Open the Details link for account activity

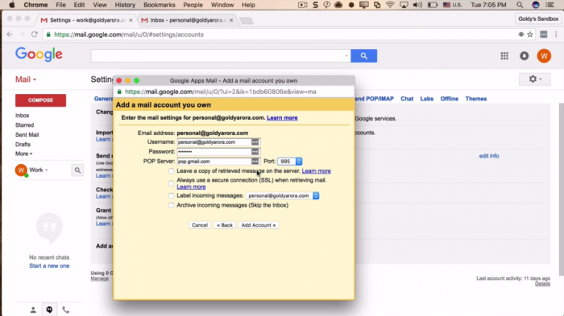pyautogui.click(x=542, y=284)
